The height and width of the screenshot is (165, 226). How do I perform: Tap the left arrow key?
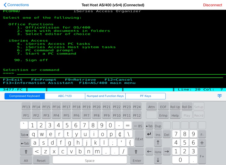click(149, 151)
